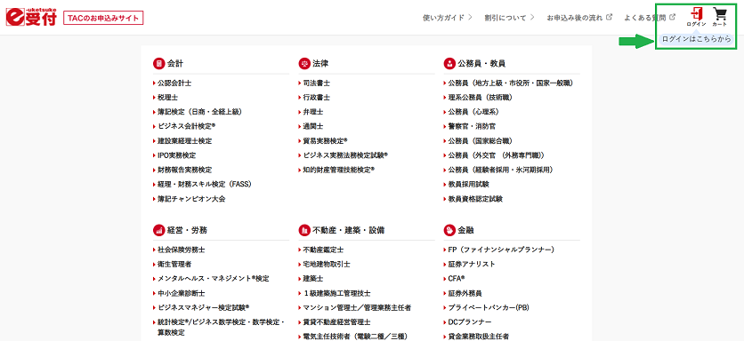Open 財務報告実務検定
744x341 pixels.
[185, 170]
